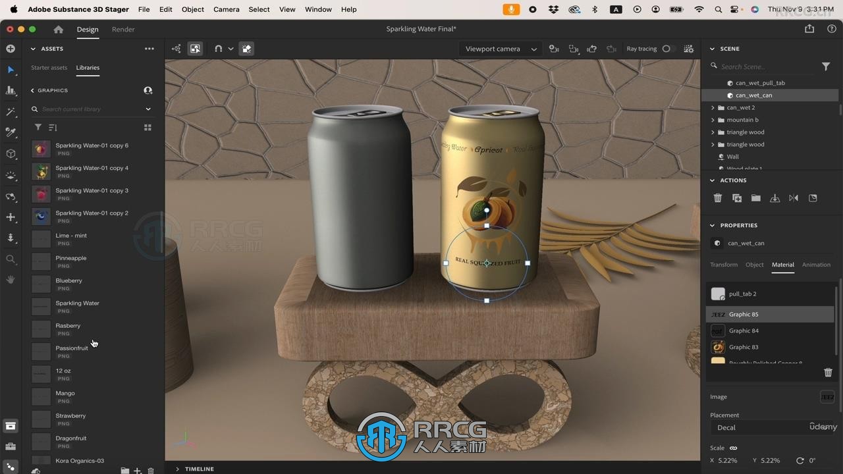This screenshot has height=474, width=843.
Task: Select the Graphic 83 material layer
Action: [x=771, y=347]
